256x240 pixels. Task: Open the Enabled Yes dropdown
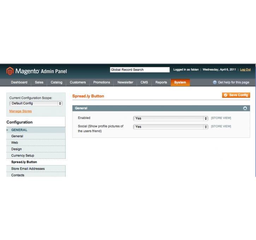click(171, 119)
